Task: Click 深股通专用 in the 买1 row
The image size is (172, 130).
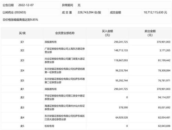Action: [x=51, y=42]
